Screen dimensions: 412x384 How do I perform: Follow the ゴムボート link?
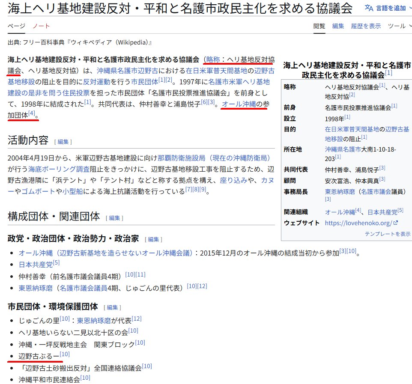pos(39,191)
